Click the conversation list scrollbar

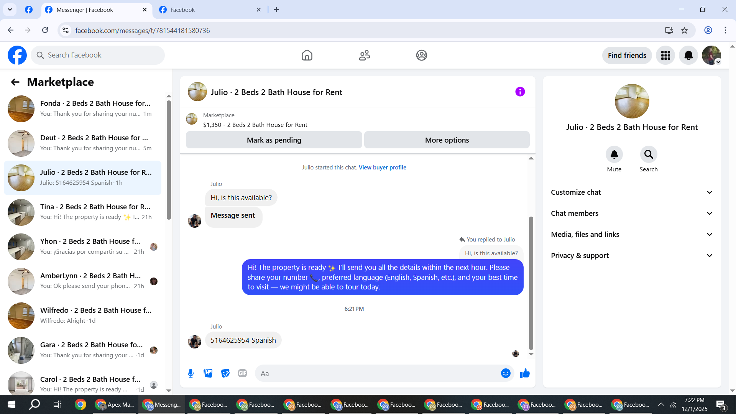click(x=169, y=160)
